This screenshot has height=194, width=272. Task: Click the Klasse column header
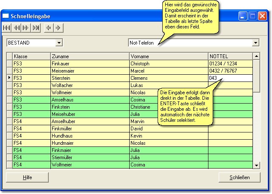[x=31, y=56]
